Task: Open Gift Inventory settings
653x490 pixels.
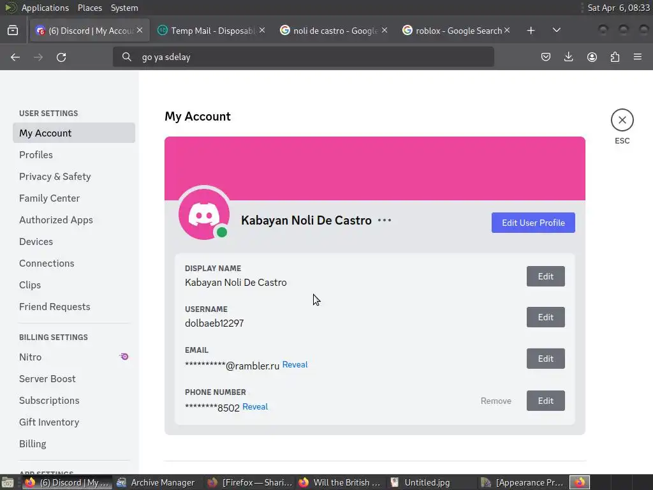Action: click(x=74, y=422)
